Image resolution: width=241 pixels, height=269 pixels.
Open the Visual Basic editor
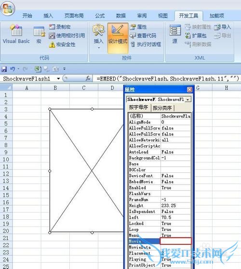coord(16,34)
